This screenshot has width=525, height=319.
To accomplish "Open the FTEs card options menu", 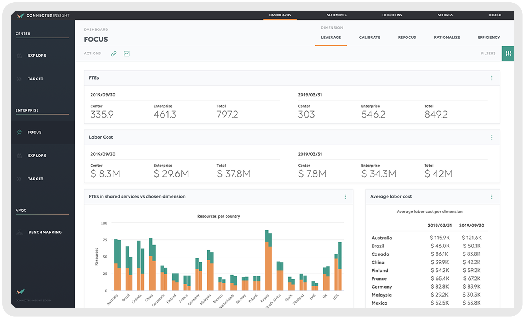I will (x=492, y=78).
